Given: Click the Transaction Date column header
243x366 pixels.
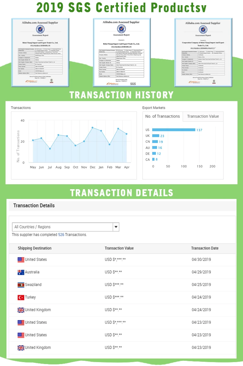Looking at the screenshot, I should click(205, 248).
